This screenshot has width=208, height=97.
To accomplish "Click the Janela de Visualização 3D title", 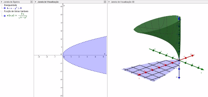I will pos(123,2).
